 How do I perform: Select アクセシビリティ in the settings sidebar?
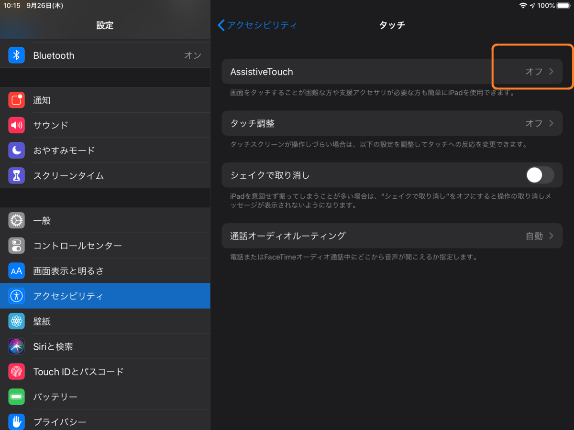[x=72, y=296]
